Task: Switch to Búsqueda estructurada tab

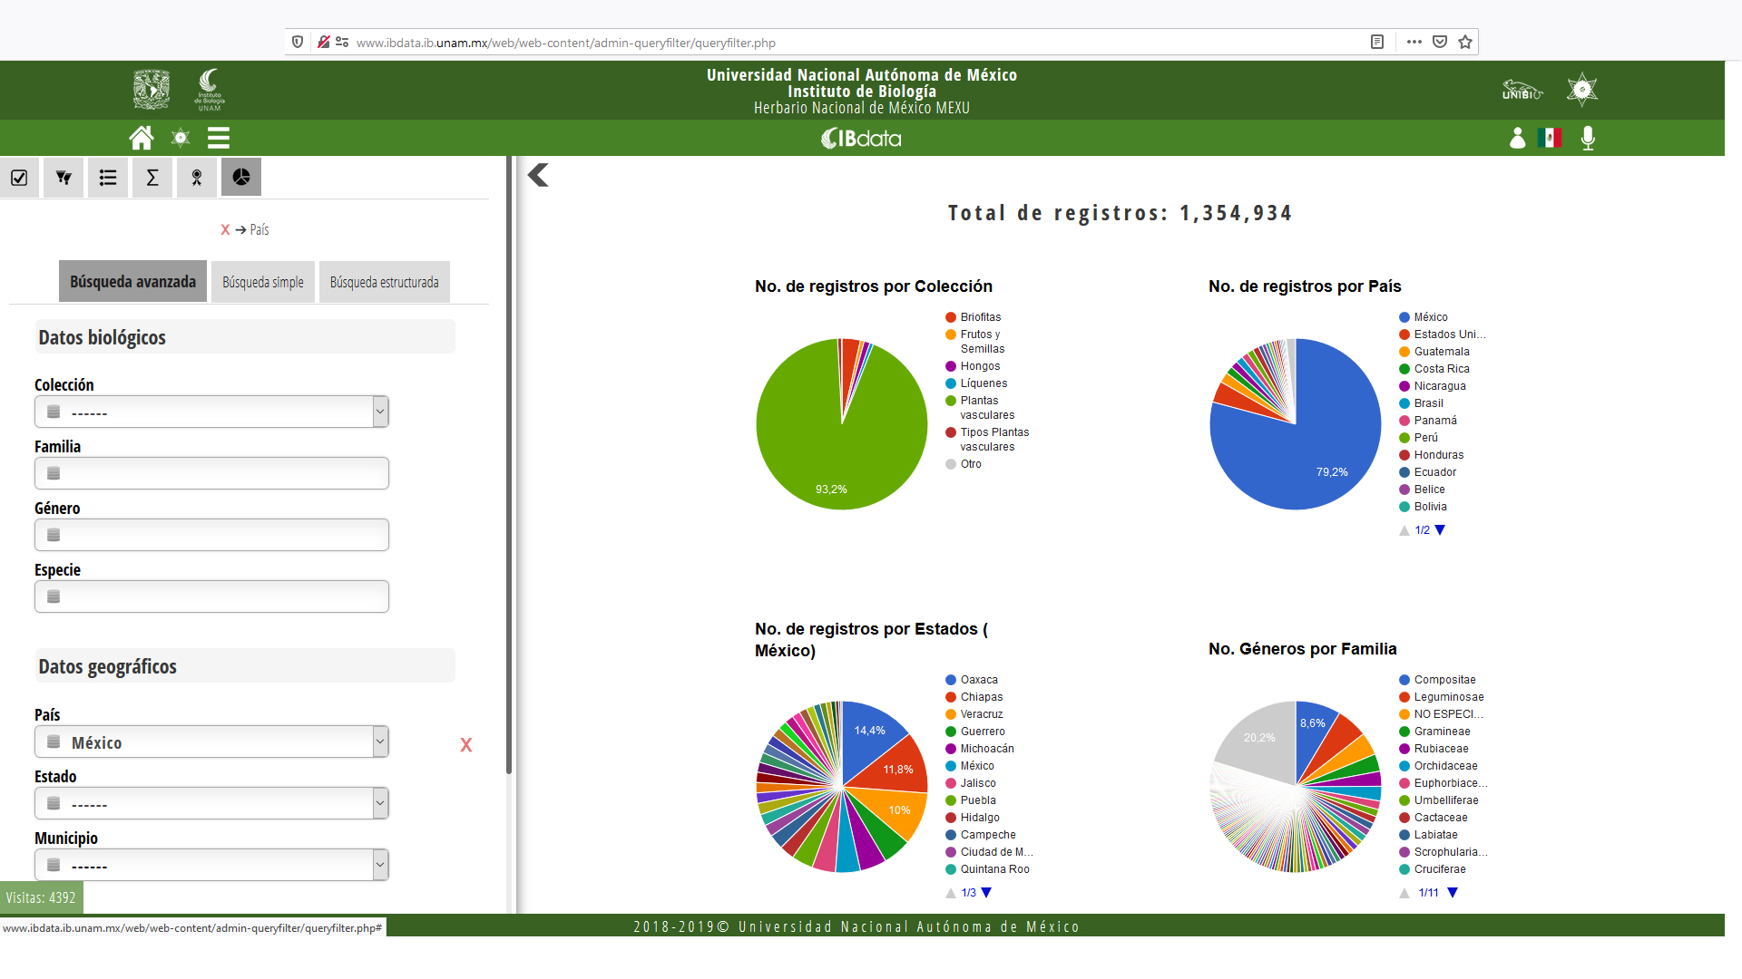Action: 384,282
